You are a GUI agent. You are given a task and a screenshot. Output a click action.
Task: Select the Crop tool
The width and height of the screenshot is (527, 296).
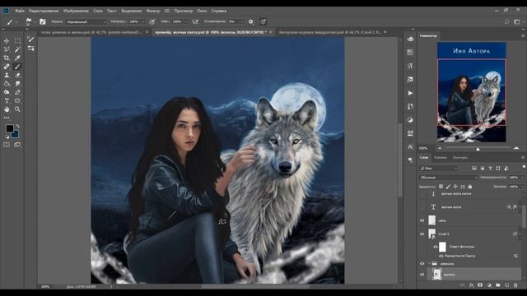[x=7, y=58]
